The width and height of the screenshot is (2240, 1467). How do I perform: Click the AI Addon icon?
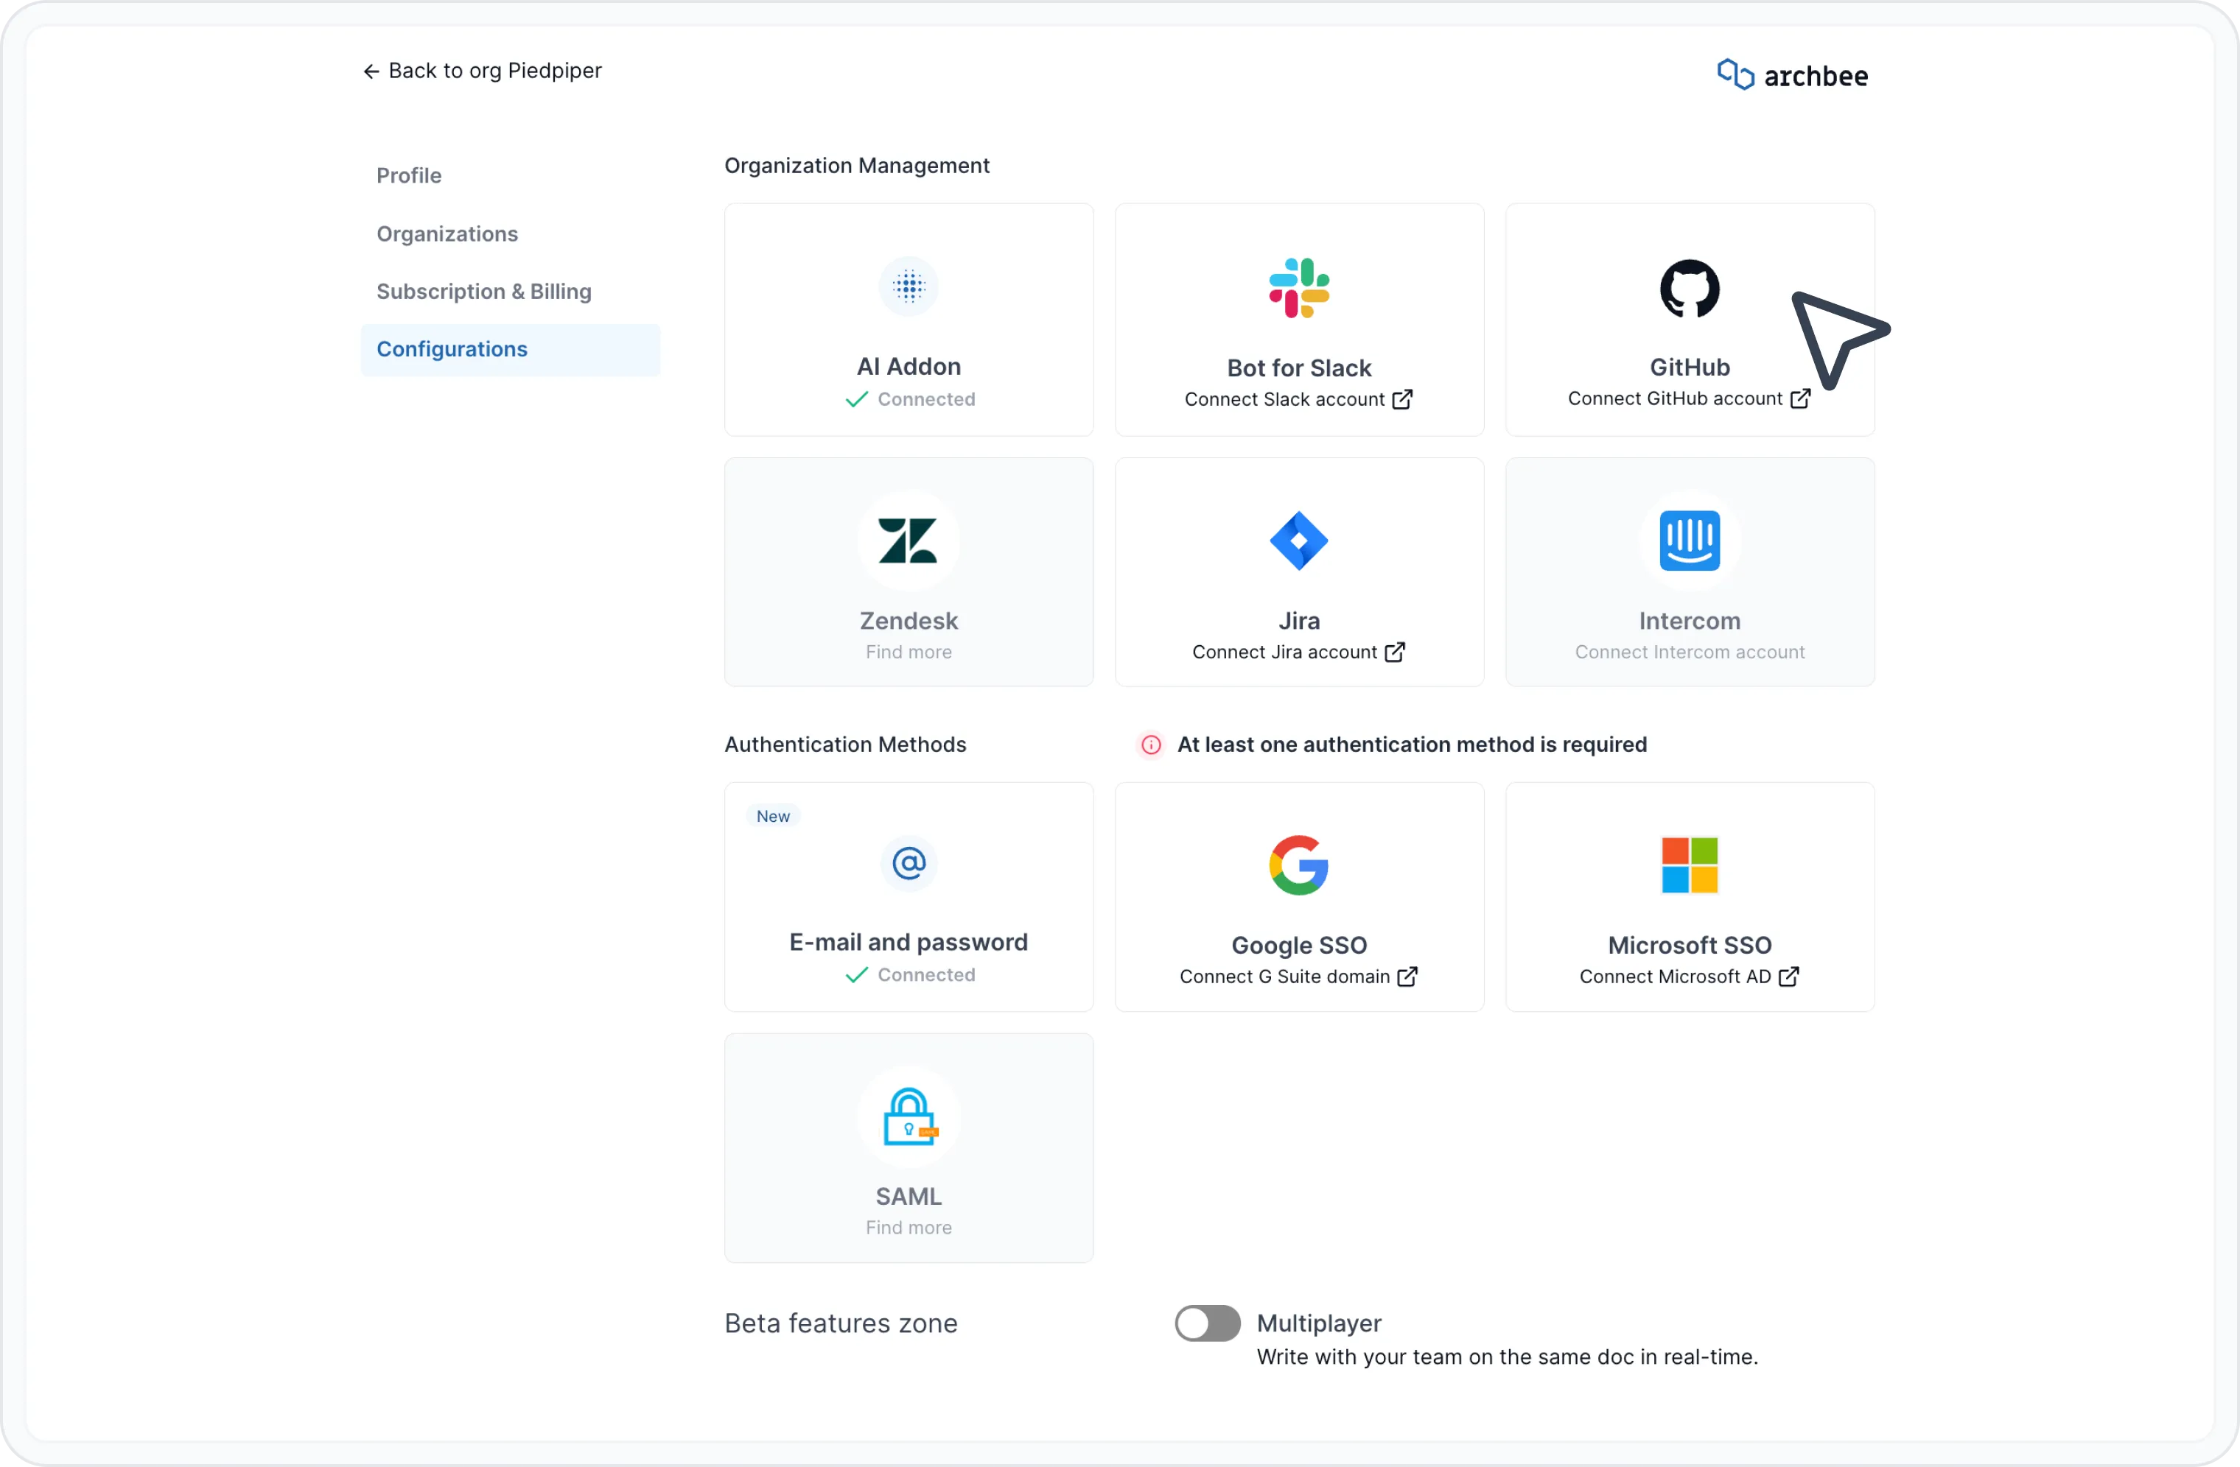point(909,286)
